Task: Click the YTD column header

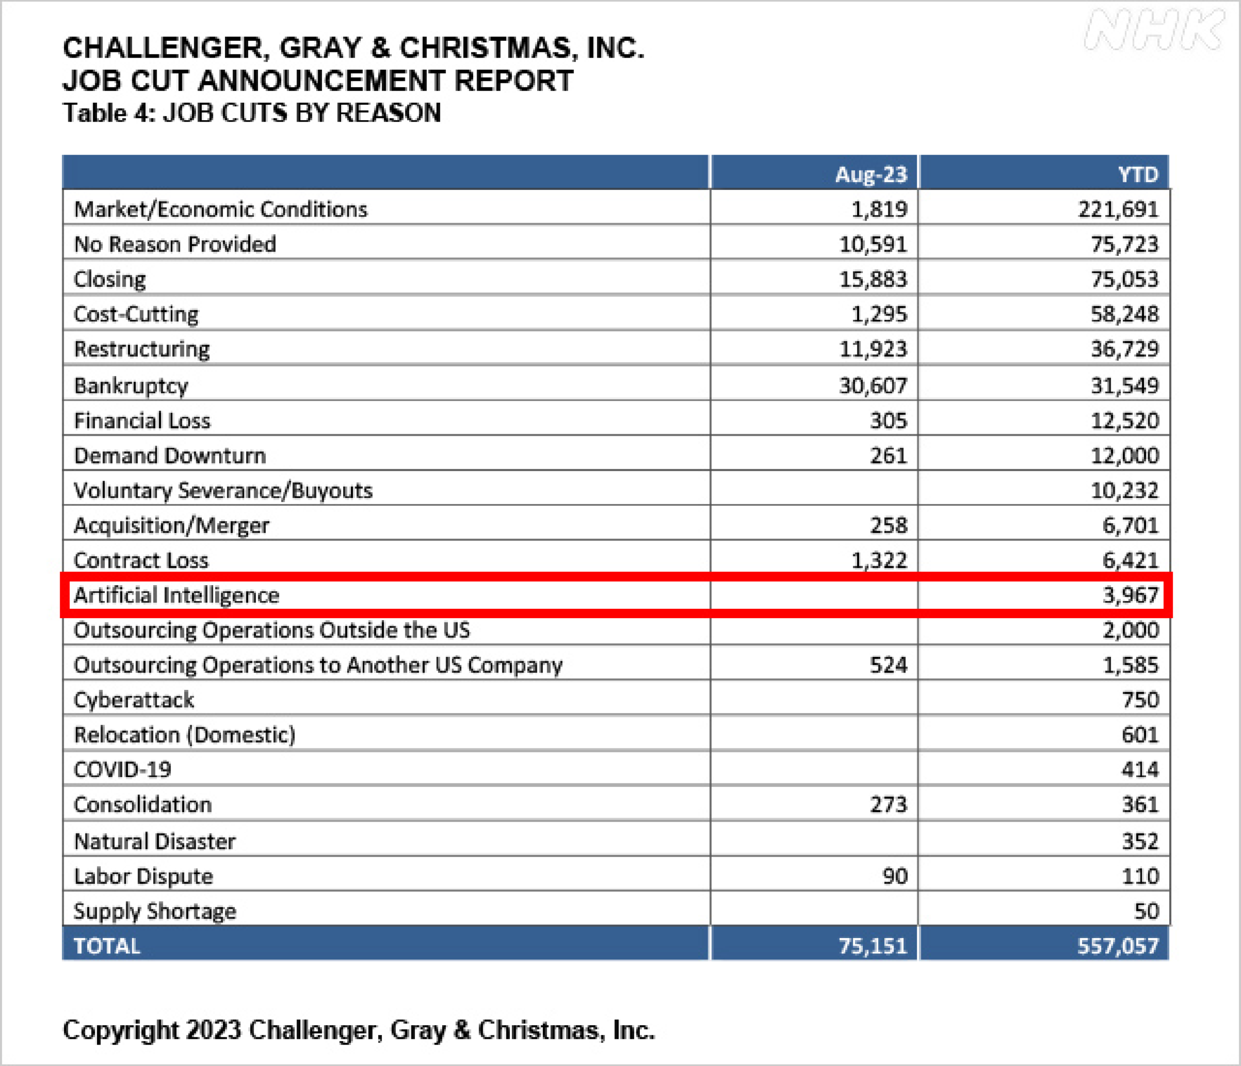Action: pyautogui.click(x=1137, y=174)
